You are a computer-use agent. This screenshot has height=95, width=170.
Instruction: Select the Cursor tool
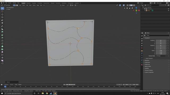tap(2, 11)
